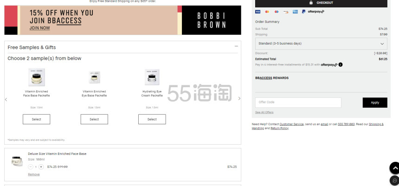This screenshot has height=186, width=399.
Task: Open the Return Policy link
Action: (x=279, y=128)
